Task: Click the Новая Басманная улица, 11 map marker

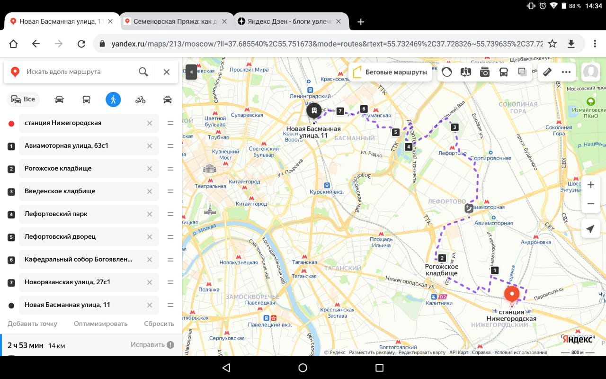Action: (x=313, y=111)
